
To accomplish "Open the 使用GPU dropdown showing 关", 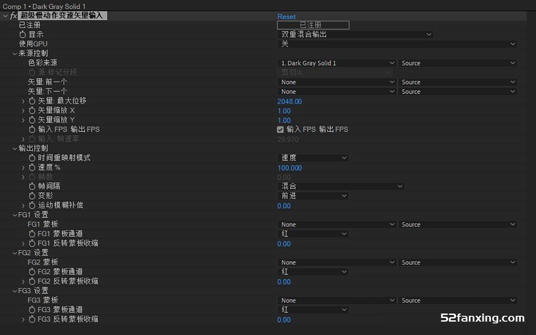I will point(397,44).
